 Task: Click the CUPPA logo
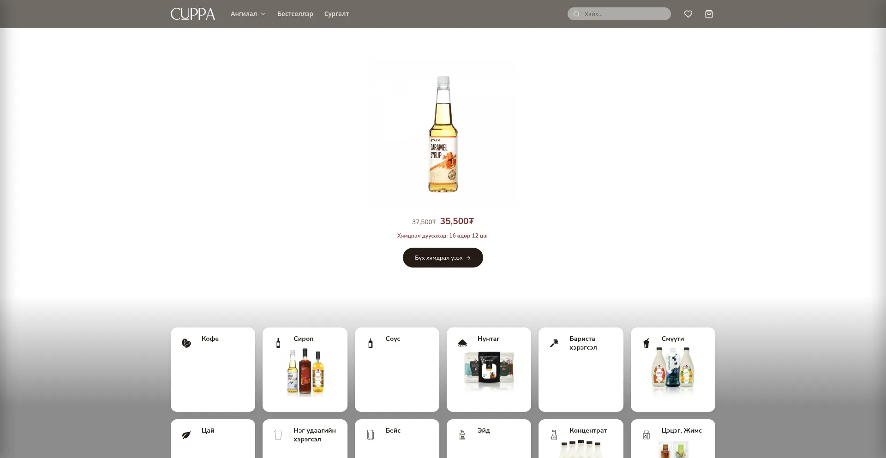(193, 14)
